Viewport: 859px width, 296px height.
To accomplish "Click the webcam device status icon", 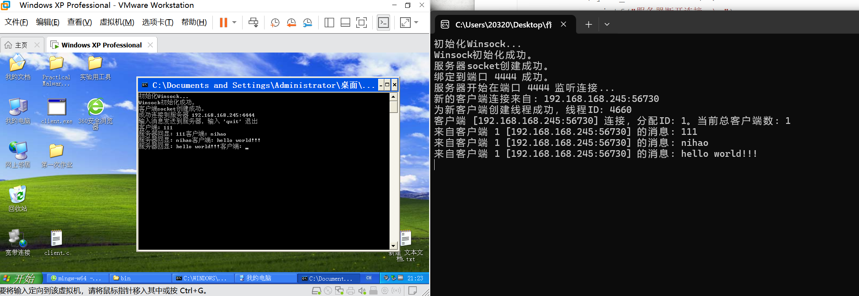I will click(385, 291).
